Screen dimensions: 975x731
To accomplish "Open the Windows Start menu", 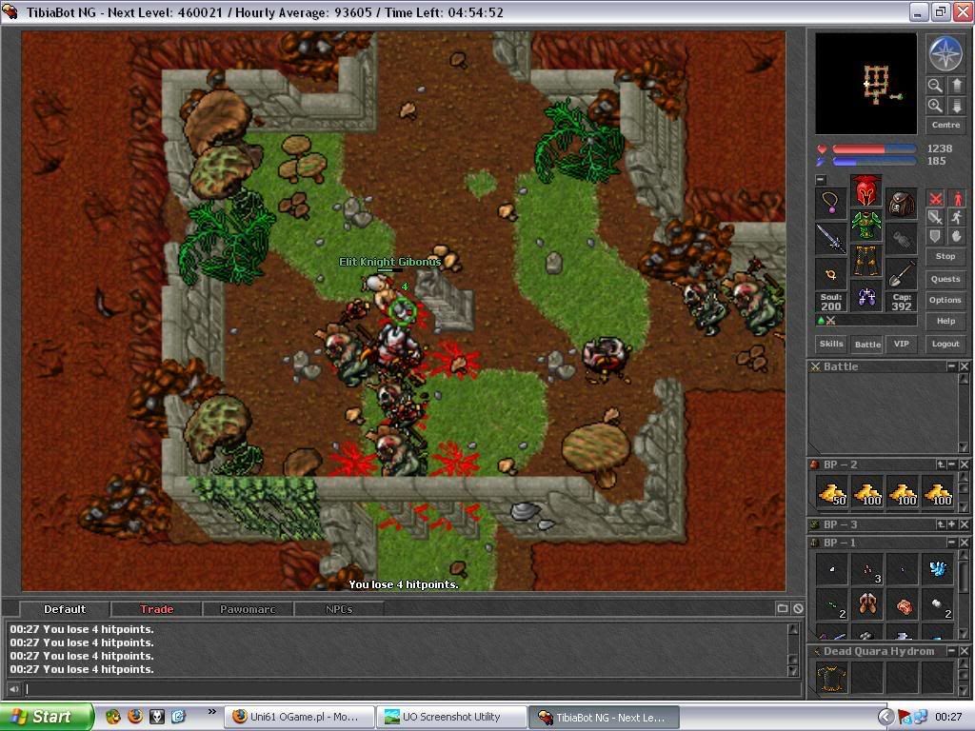I will click(x=48, y=717).
